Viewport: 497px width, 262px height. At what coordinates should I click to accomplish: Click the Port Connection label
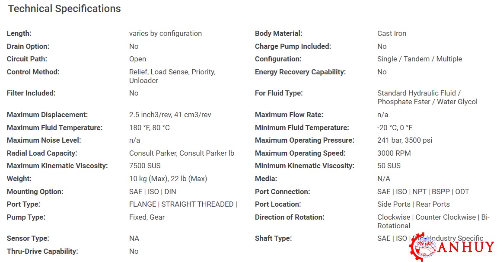(282, 192)
